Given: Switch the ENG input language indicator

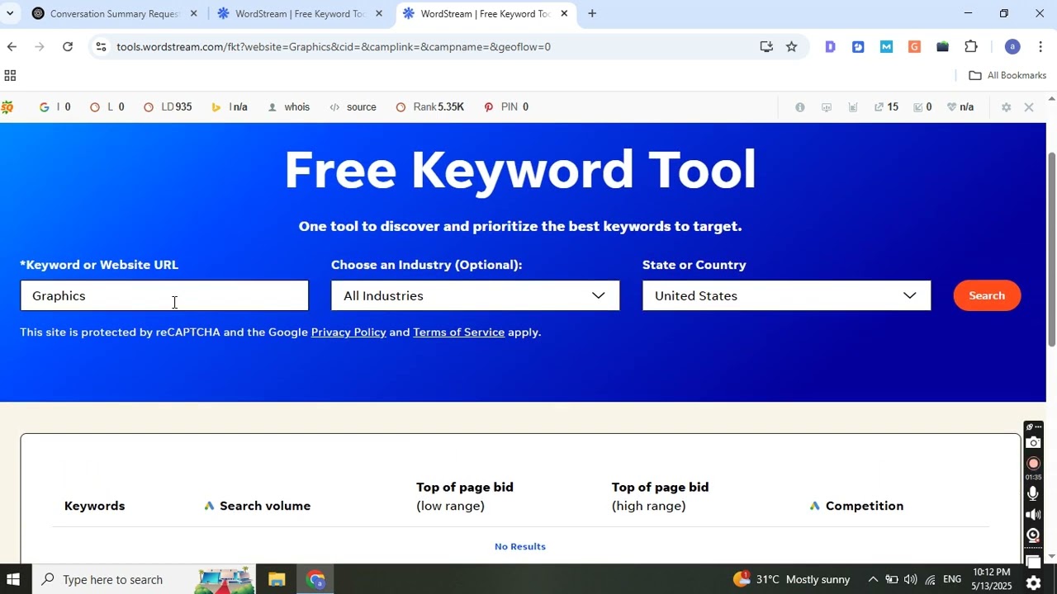Looking at the screenshot, I should click(952, 580).
